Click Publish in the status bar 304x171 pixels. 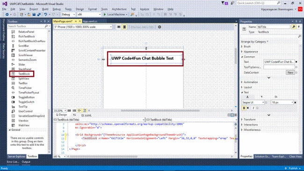[293, 168]
